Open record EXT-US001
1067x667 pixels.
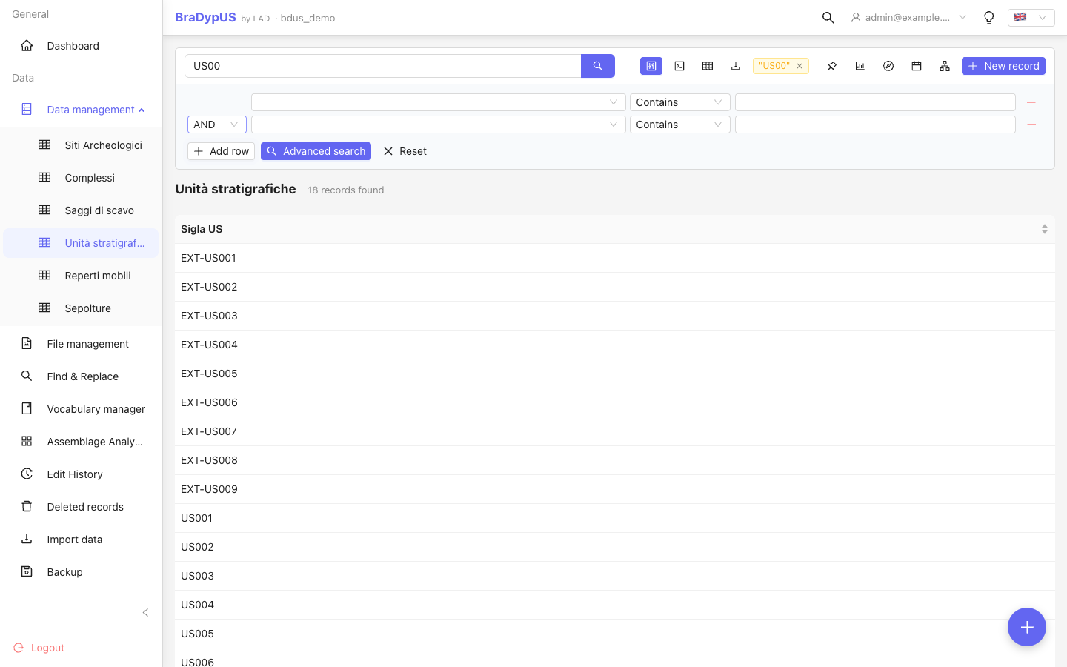coord(615,258)
